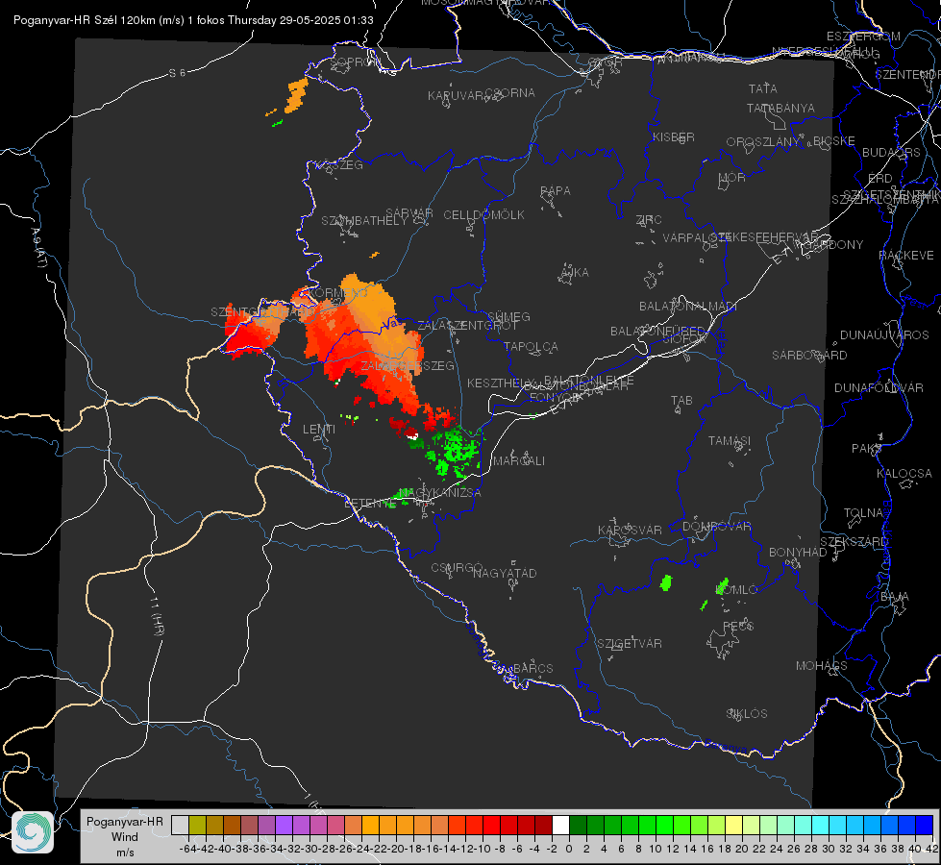Click the city label BALATONALMÁDI
The width and height of the screenshot is (941, 865).
(688, 307)
